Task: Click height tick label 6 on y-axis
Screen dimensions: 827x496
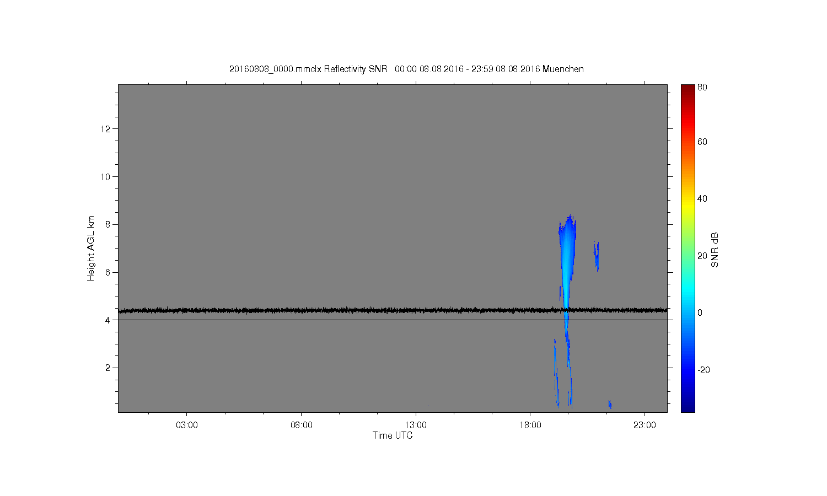Action: click(x=108, y=272)
